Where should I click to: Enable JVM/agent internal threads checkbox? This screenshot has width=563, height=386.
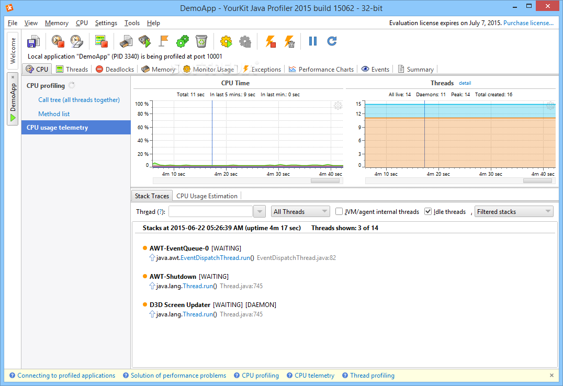(x=339, y=211)
